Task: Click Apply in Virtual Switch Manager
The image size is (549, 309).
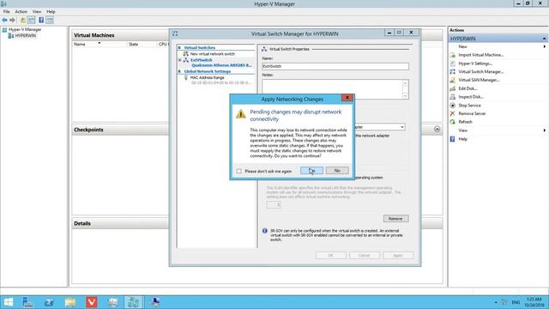Action: pyautogui.click(x=398, y=256)
